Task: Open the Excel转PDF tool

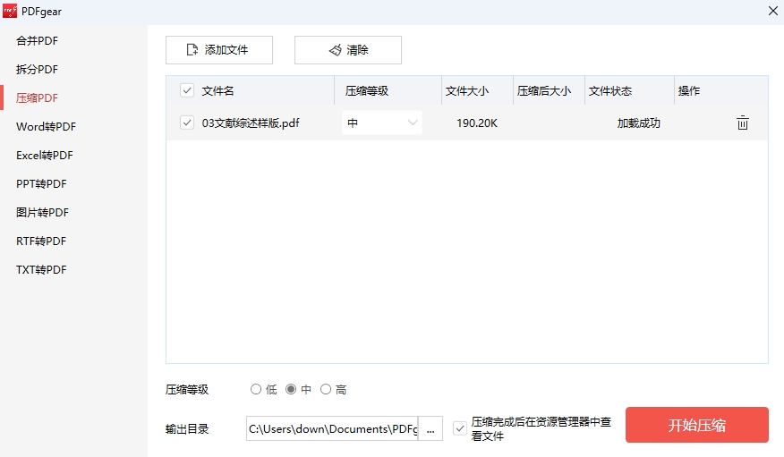Action: 45,155
